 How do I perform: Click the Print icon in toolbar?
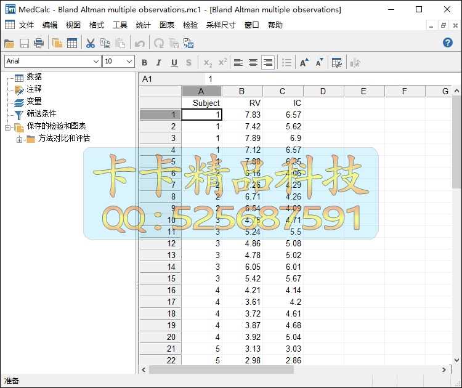point(39,44)
